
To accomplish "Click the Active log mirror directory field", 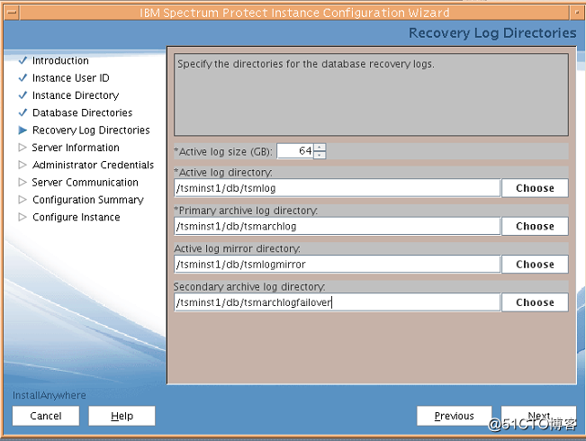I will coord(337,265).
